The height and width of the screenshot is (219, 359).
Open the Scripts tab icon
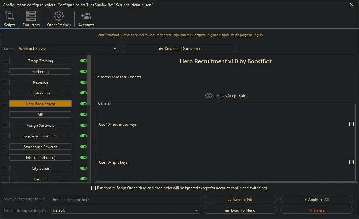click(x=9, y=16)
